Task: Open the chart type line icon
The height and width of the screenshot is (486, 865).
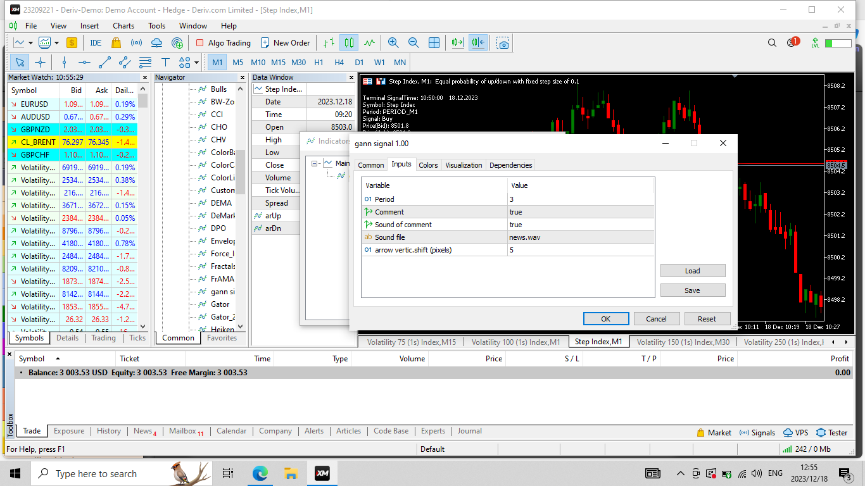Action: [19, 43]
